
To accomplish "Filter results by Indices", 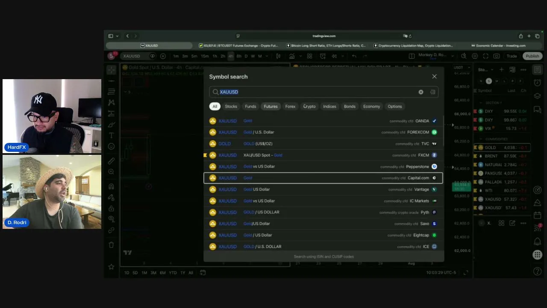I will pos(329,107).
